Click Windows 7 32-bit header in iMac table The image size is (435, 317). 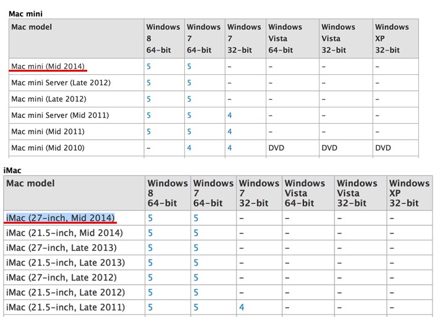point(259,193)
